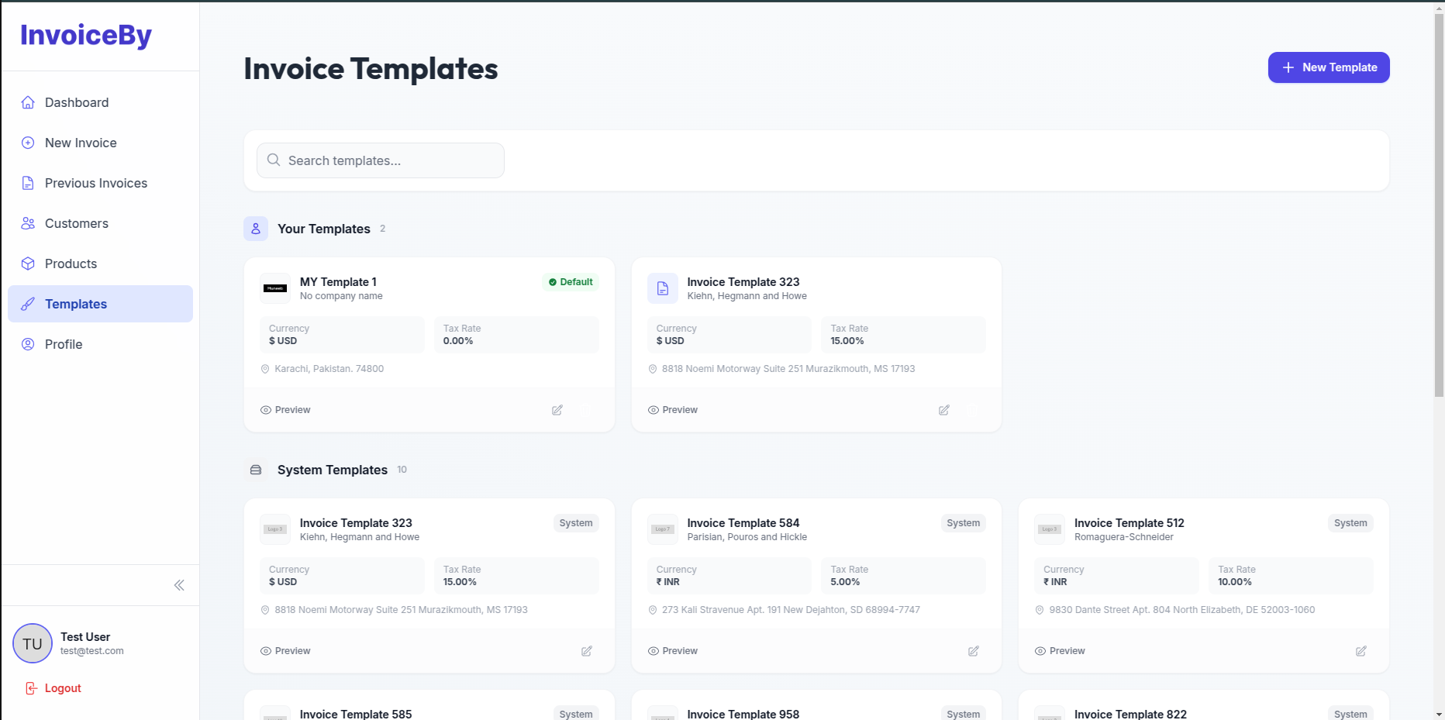Click the 10.00% tax rate value

point(1235,582)
